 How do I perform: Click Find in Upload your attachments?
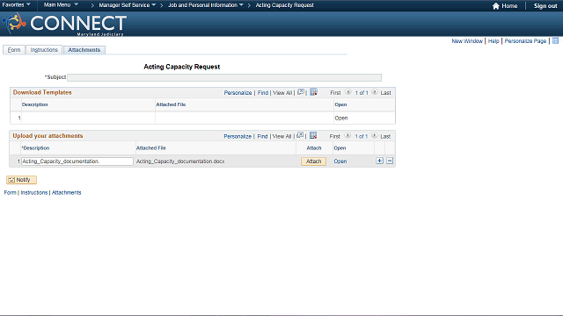[262, 137]
